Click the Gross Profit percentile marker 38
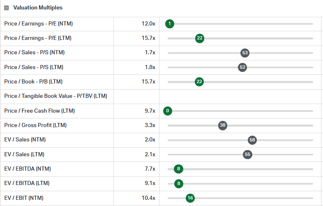Viewport: 323px width, 206px height. (x=223, y=125)
